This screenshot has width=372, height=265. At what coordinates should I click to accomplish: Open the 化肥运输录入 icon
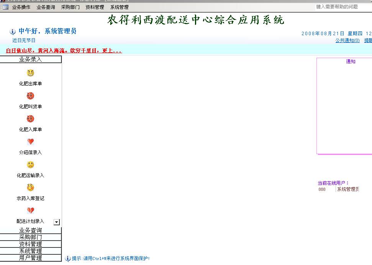pos(30,164)
